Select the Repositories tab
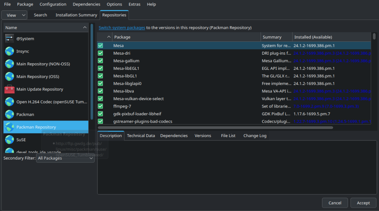Image resolution: width=379 pixels, height=211 pixels. coord(114,15)
